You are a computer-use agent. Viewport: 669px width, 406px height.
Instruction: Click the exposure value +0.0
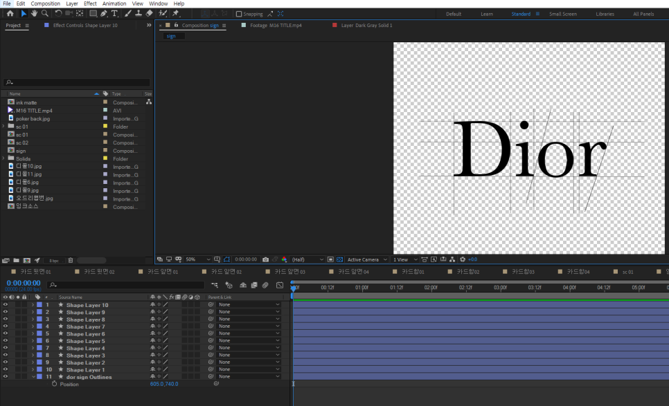[473, 259]
